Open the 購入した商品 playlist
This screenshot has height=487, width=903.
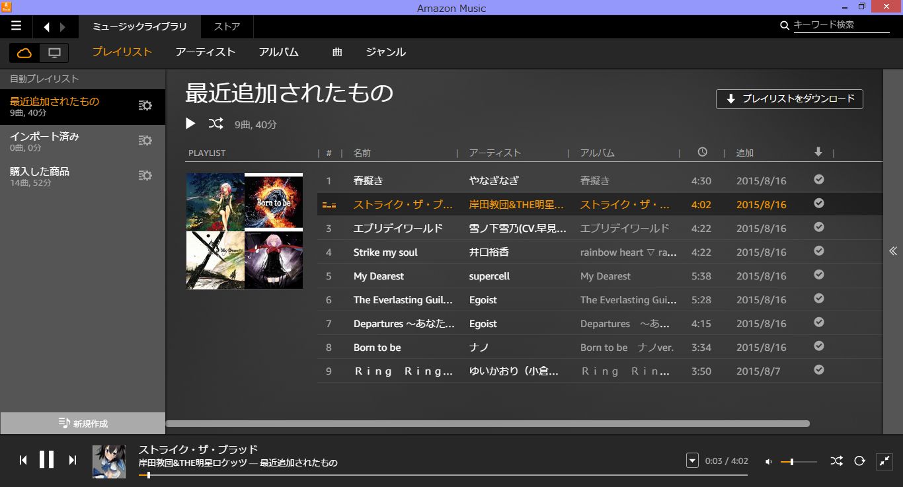(83, 176)
